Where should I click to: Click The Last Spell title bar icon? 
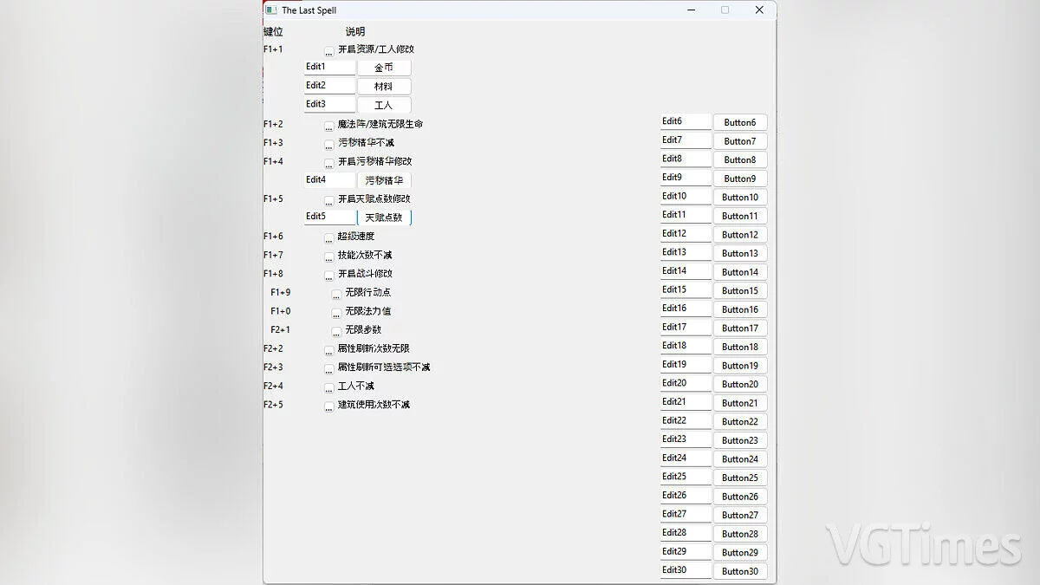click(x=271, y=10)
